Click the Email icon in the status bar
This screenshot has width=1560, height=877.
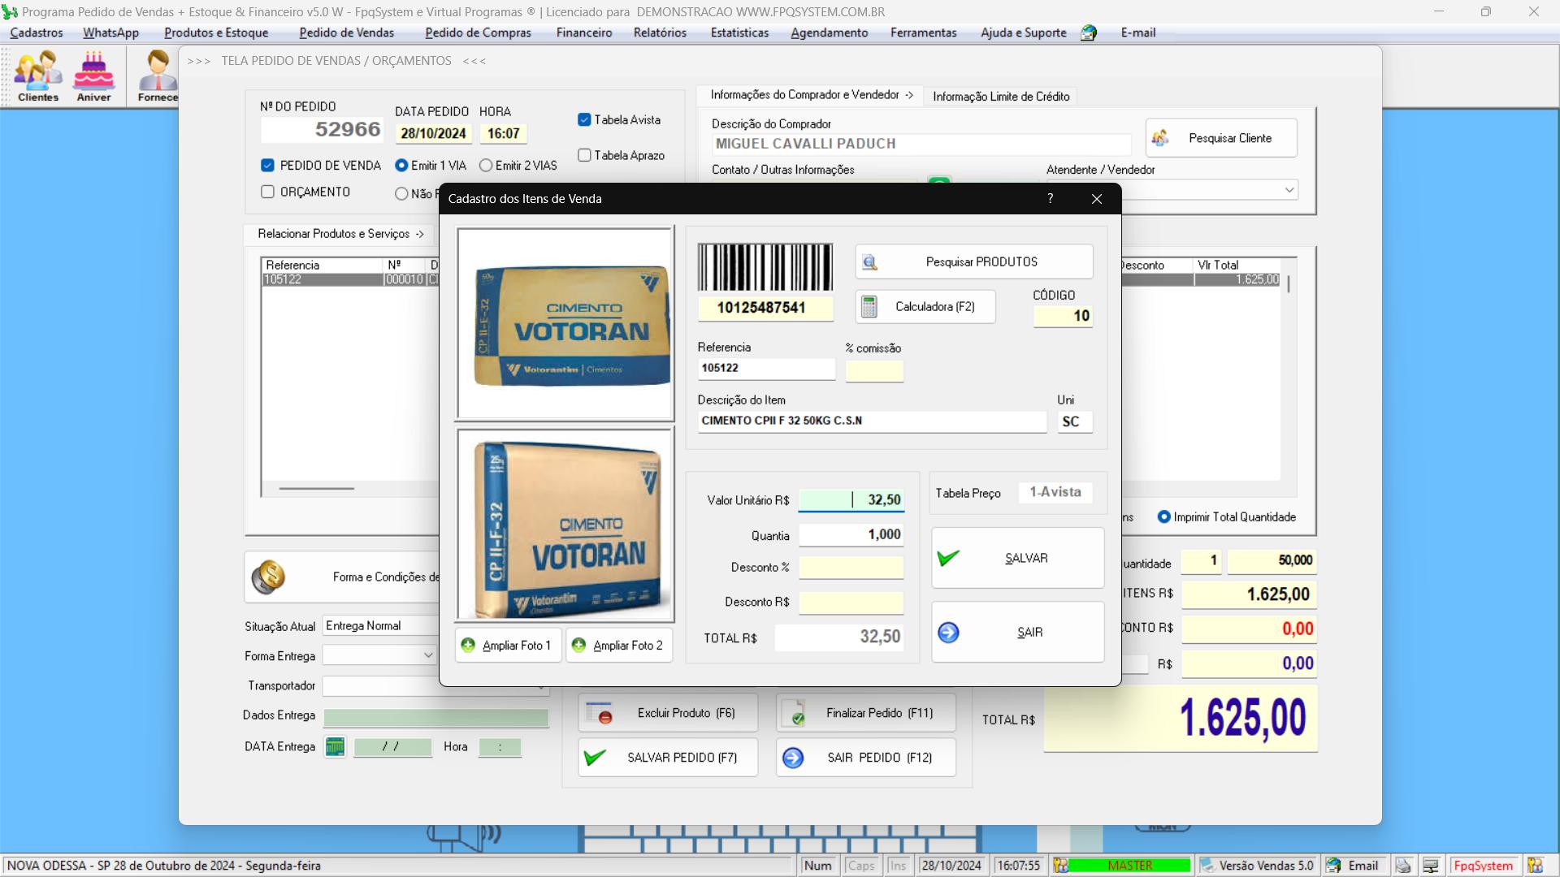[x=1334, y=866]
